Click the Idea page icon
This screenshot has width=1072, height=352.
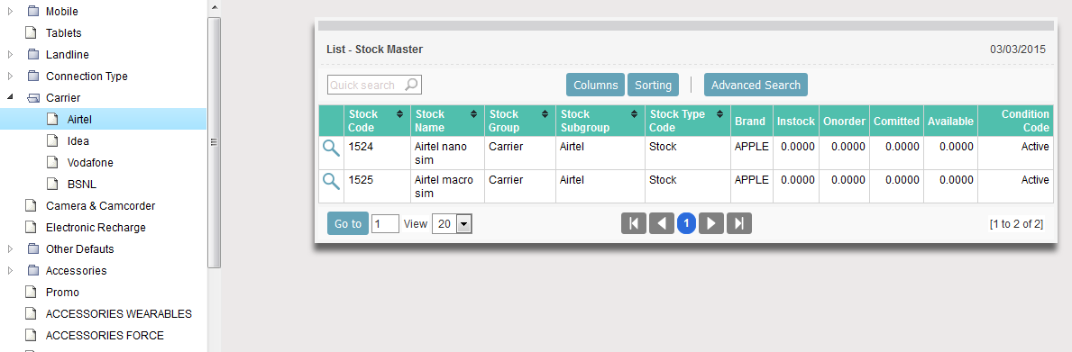pos(52,141)
